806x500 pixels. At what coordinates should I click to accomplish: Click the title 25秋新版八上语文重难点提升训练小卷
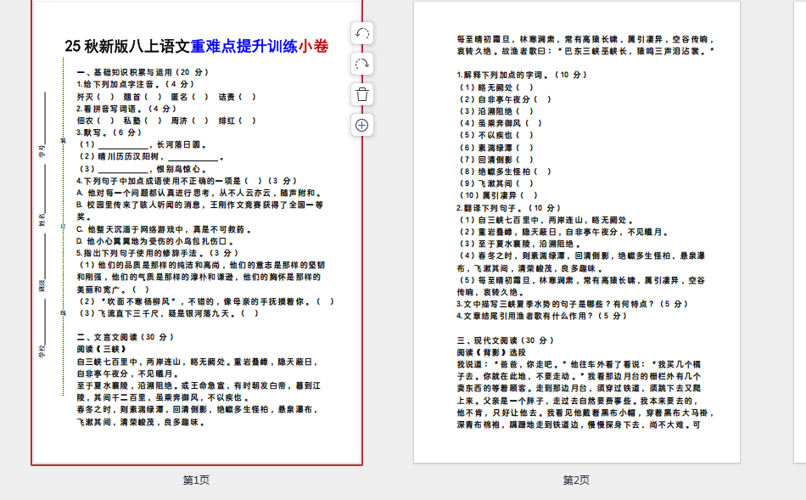click(x=196, y=46)
